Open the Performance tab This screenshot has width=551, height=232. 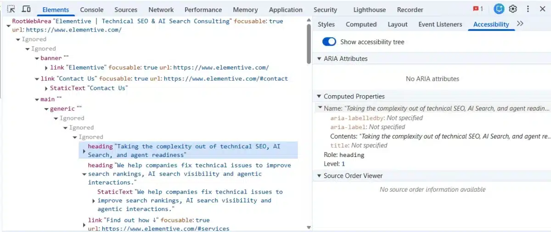pos(203,10)
